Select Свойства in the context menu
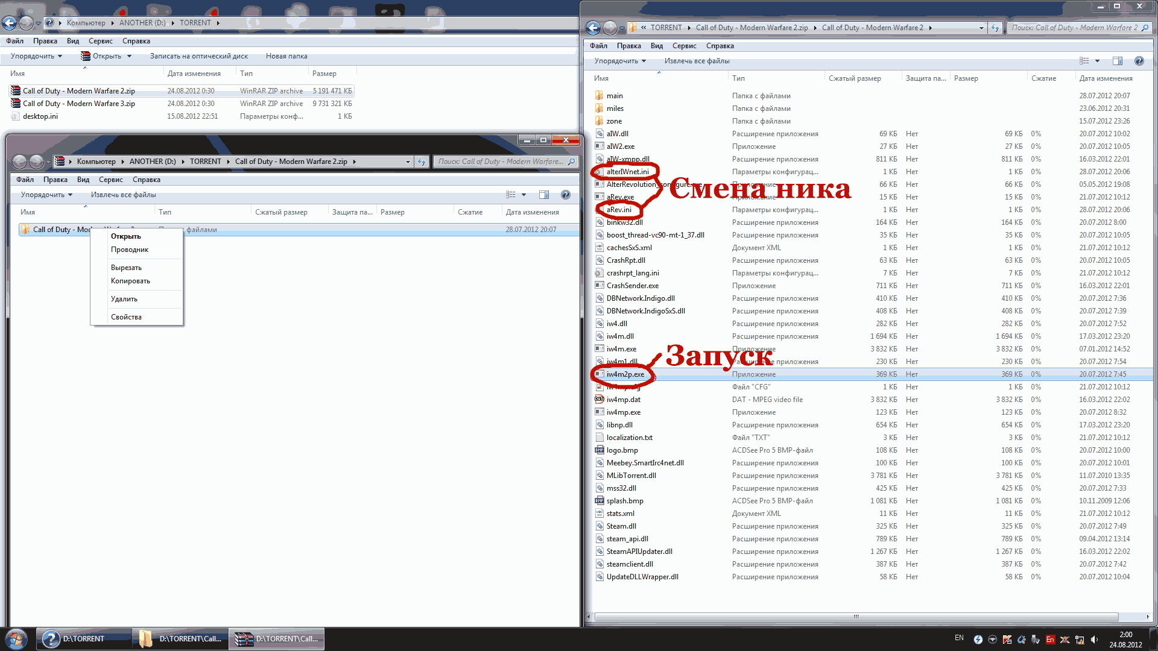Screen dimensions: 1158x651 pyautogui.click(x=126, y=317)
